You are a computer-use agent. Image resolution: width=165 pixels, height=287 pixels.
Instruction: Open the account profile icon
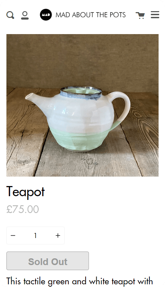point(25,16)
